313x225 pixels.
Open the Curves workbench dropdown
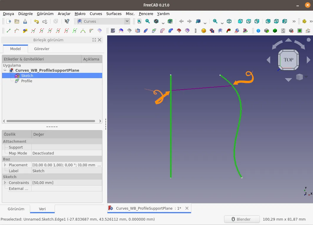pyautogui.click(x=127, y=21)
